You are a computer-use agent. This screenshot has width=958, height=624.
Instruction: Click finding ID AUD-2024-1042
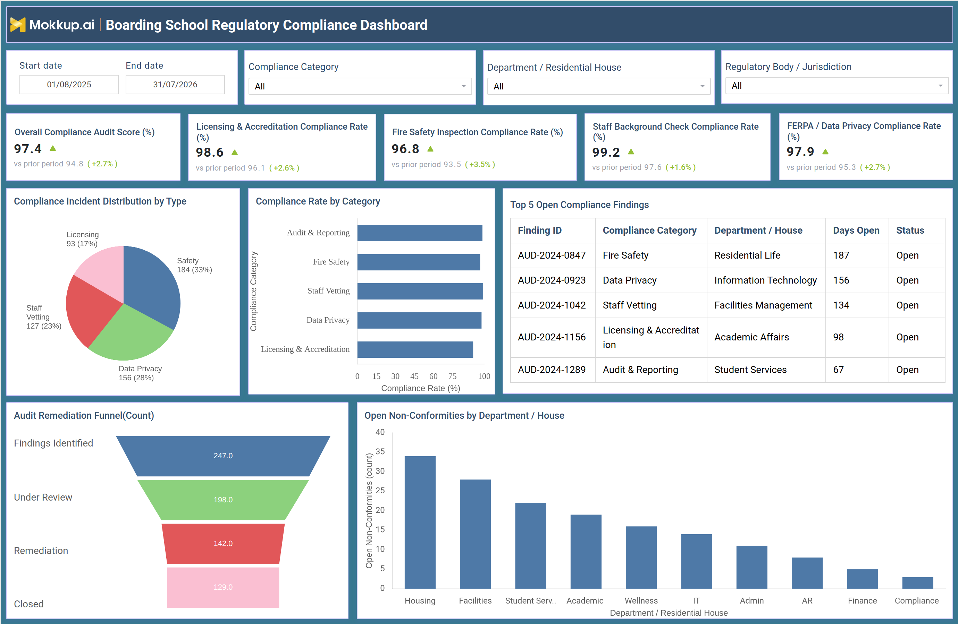click(x=552, y=305)
